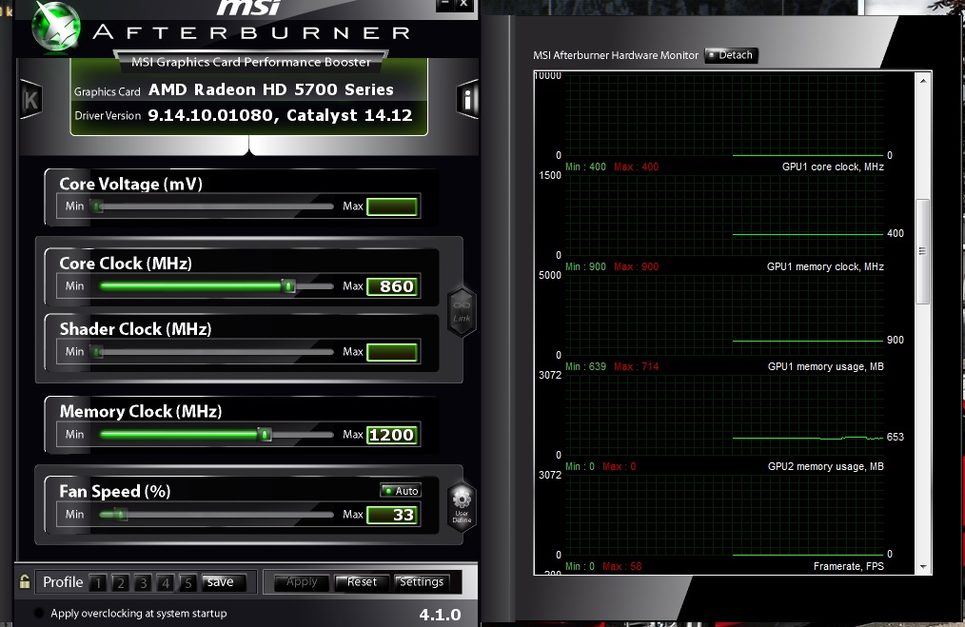Click the Core Clock value field showing 860
The width and height of the screenshot is (965, 627).
(x=393, y=286)
